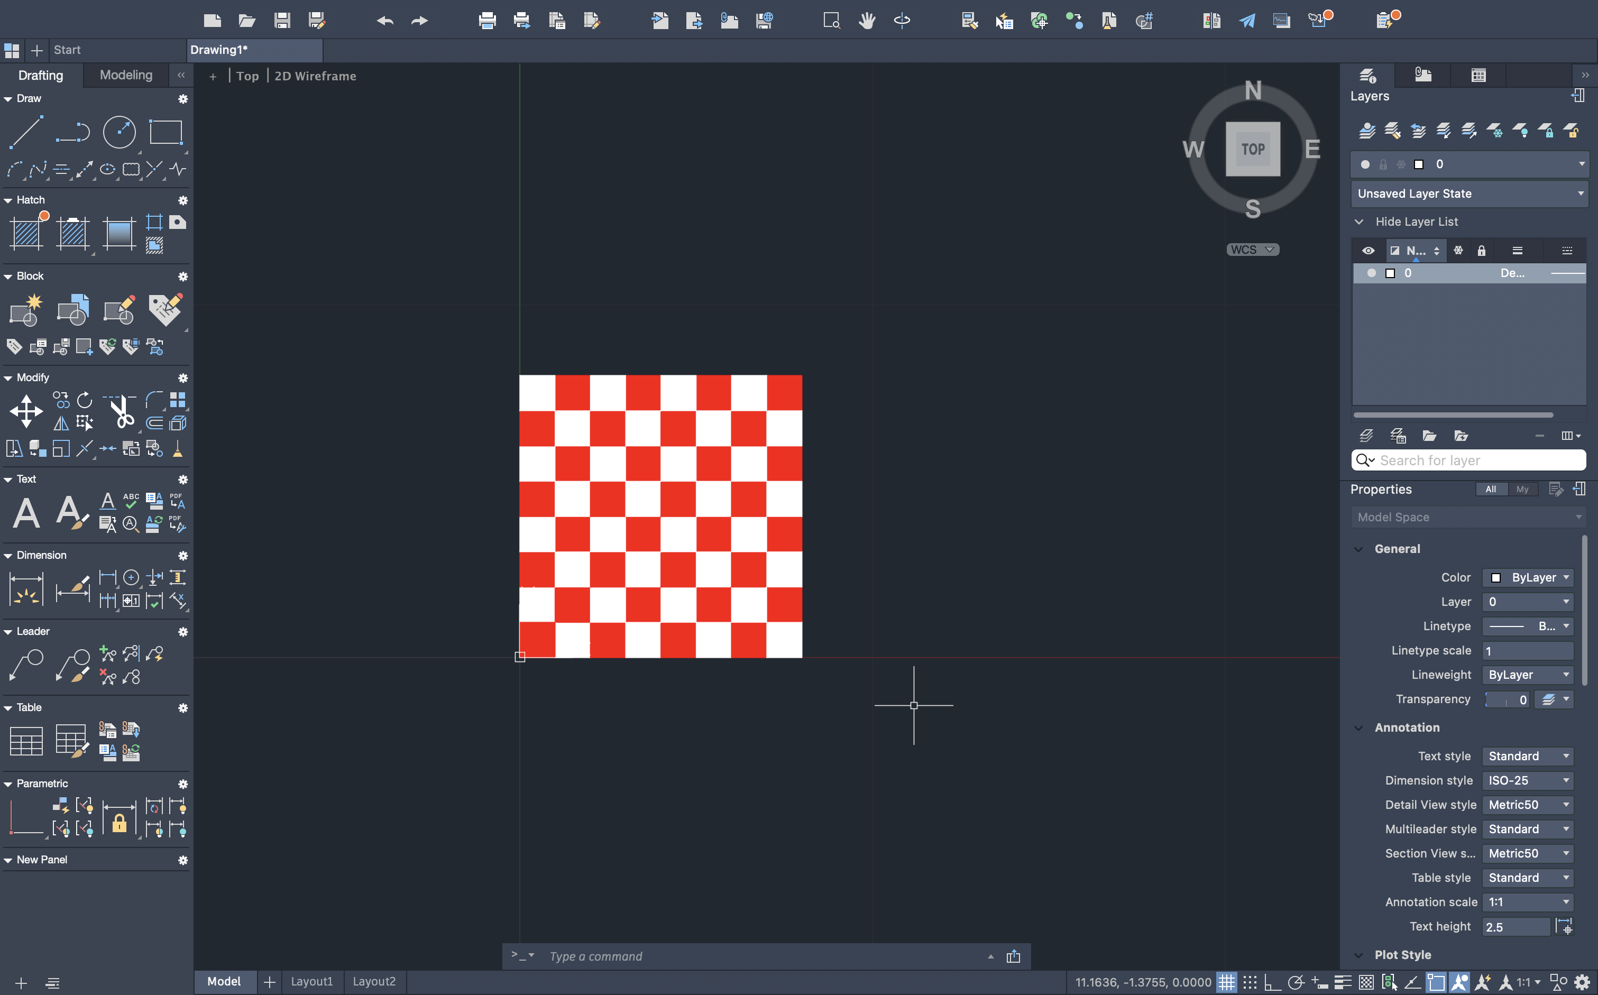This screenshot has width=1598, height=995.
Task: Select the Line draw tool
Action: point(26,132)
